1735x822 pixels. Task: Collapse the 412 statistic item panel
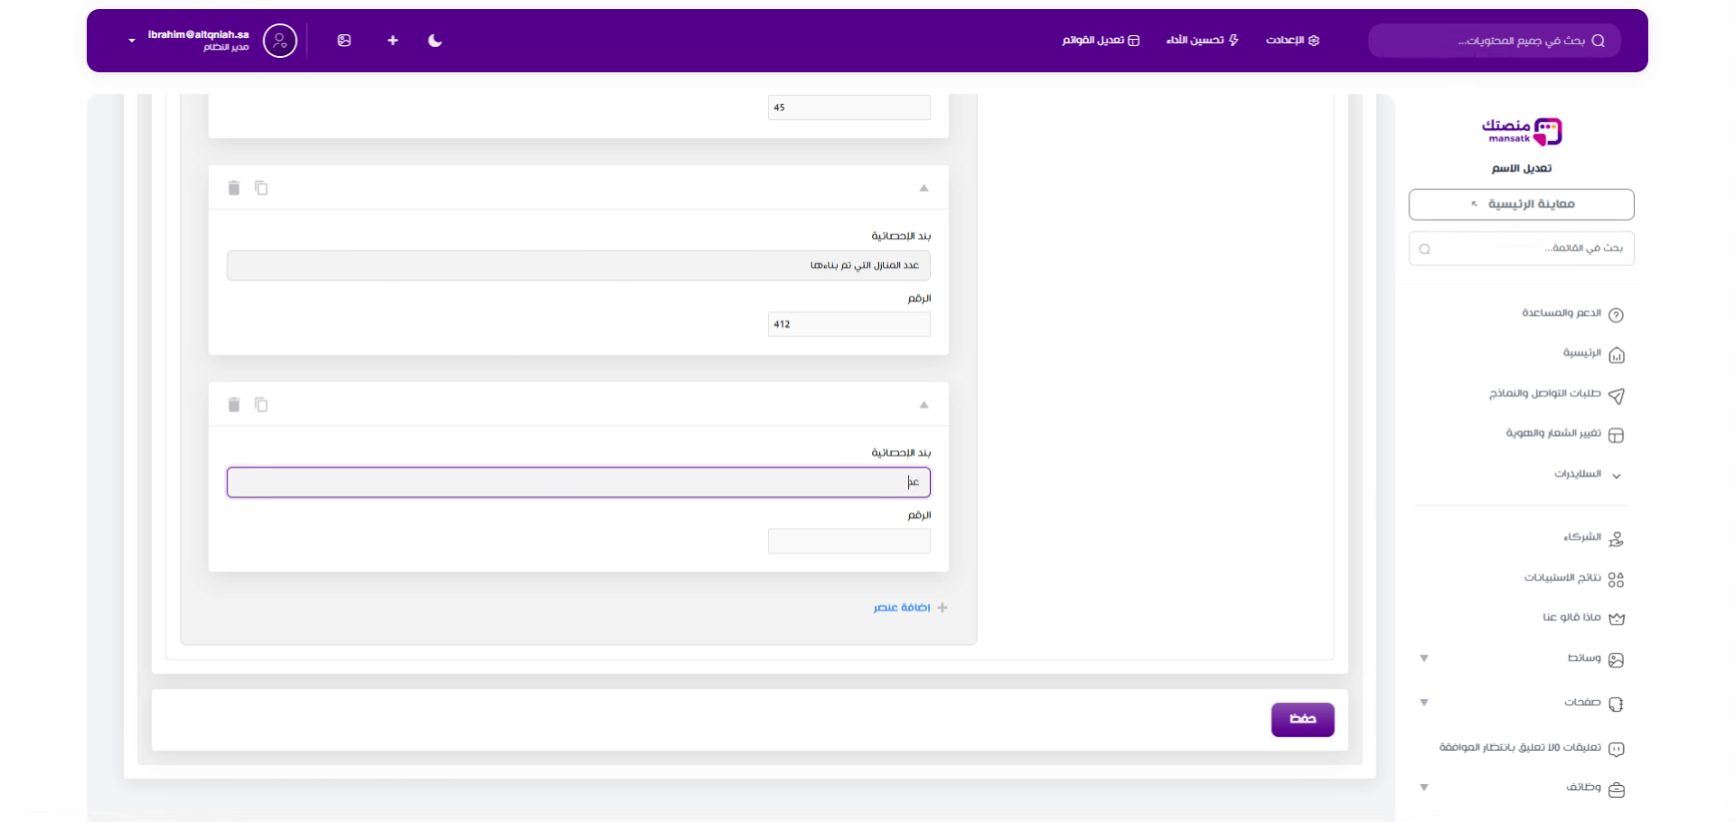[x=924, y=188]
